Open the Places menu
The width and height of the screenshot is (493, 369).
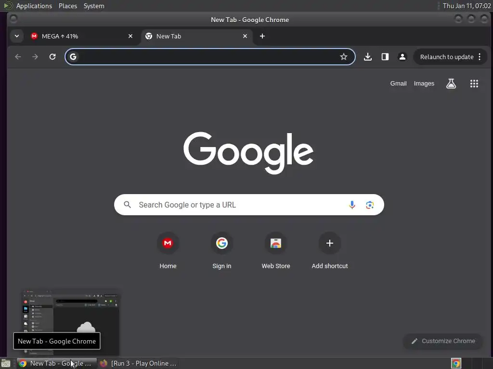point(68,6)
